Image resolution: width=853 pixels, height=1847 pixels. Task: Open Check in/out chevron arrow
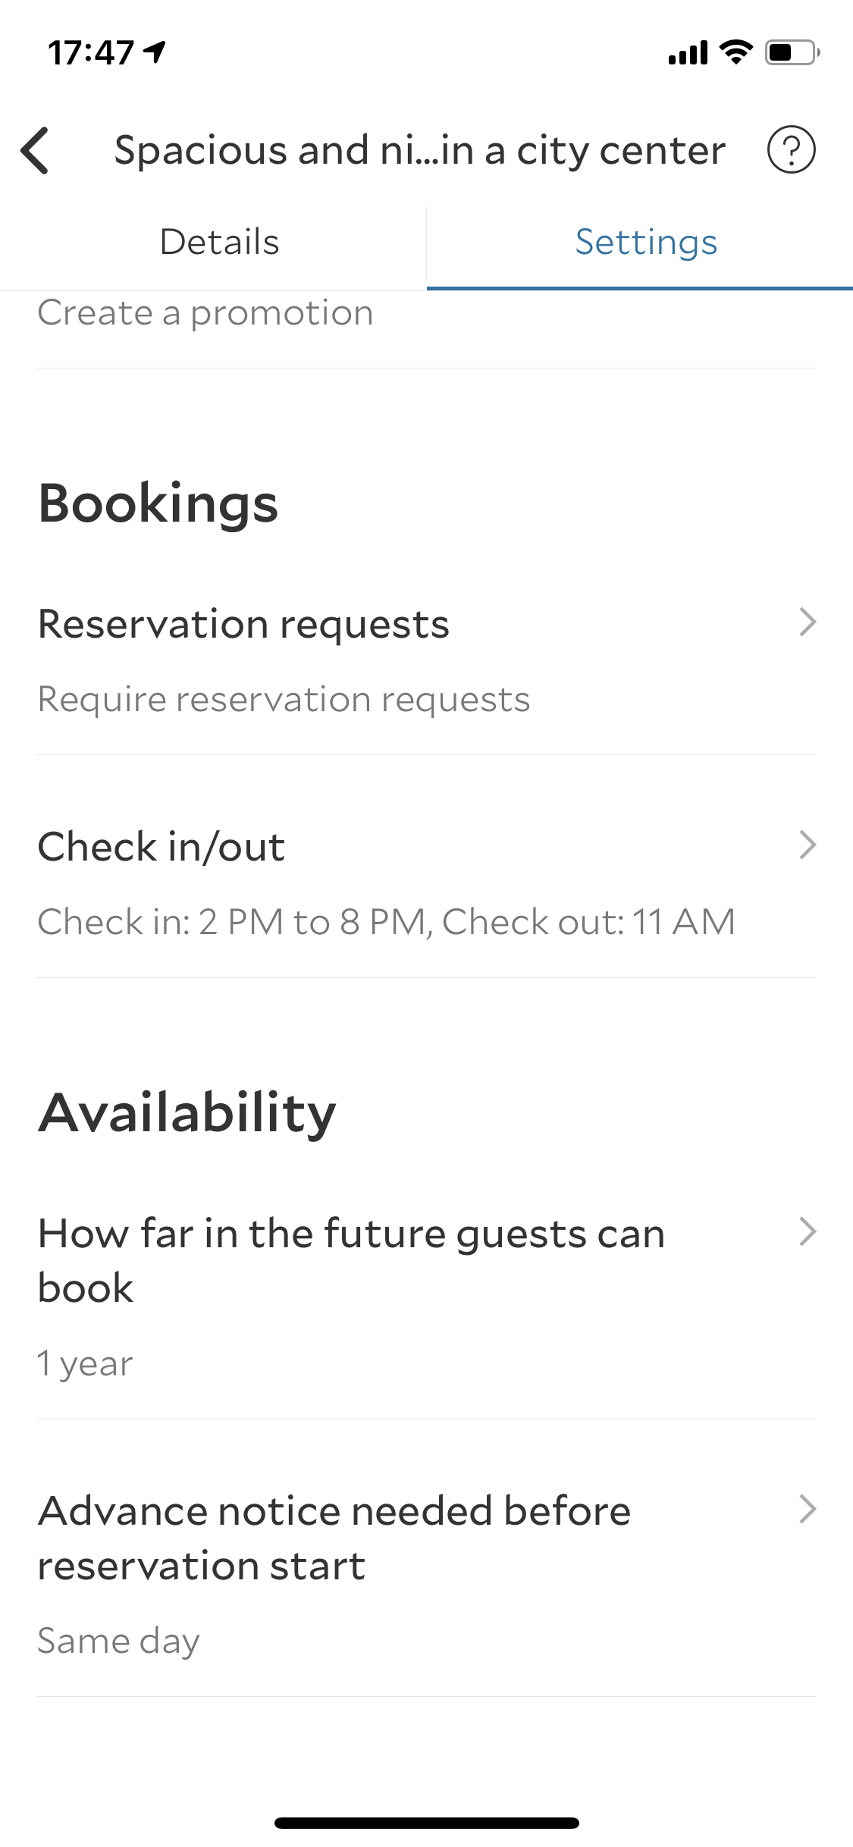pos(808,845)
